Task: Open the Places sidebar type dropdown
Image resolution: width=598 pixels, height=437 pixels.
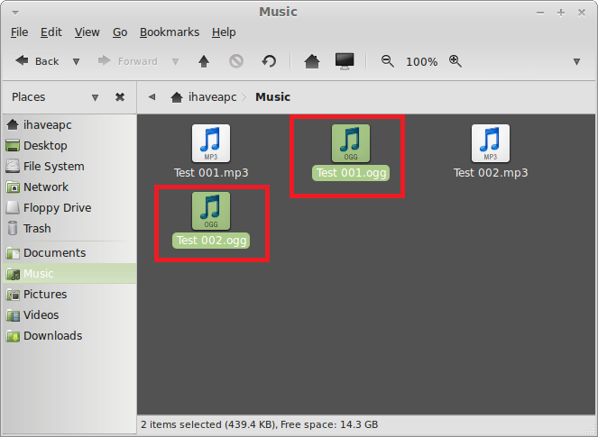Action: [95, 97]
